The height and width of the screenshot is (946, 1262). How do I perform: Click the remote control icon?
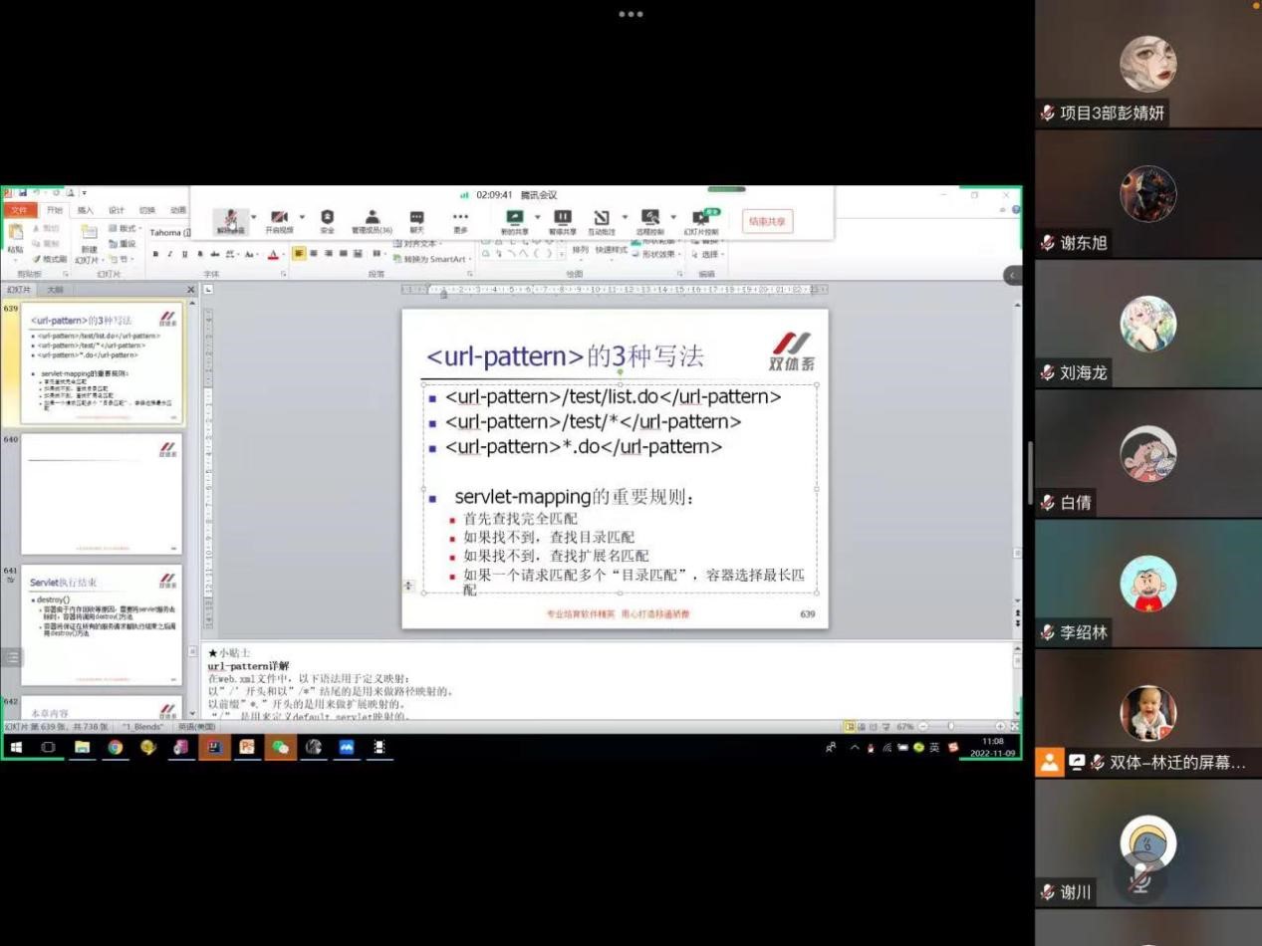(x=650, y=219)
